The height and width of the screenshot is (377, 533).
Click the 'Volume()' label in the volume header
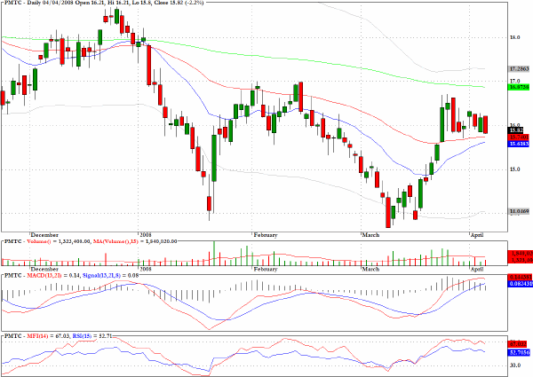[38, 241]
